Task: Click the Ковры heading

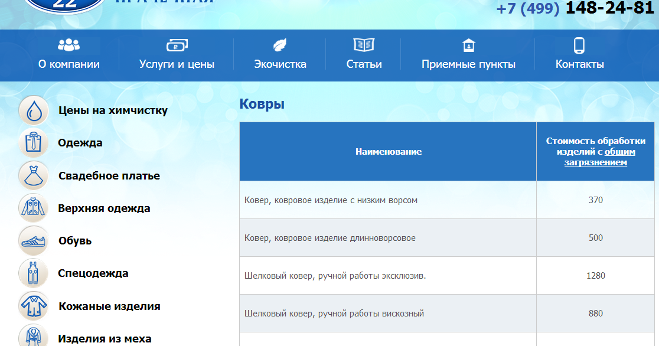Action: tap(262, 104)
